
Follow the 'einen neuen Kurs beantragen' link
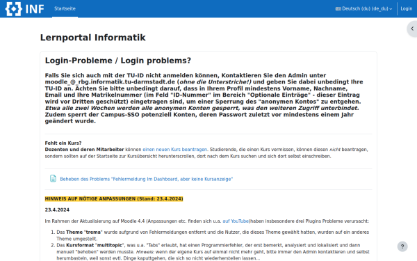pos(174,150)
